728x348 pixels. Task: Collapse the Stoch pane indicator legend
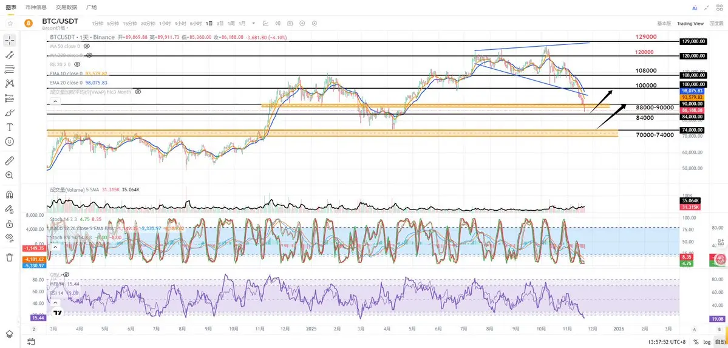click(x=55, y=247)
